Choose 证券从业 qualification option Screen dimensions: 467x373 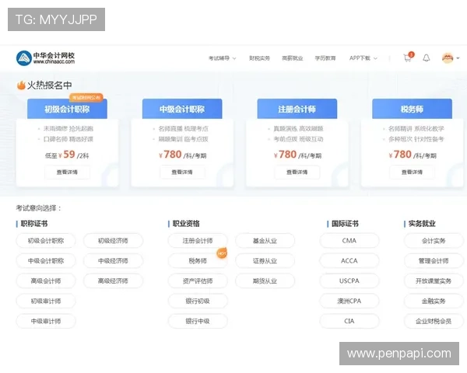pyautogui.click(x=265, y=261)
